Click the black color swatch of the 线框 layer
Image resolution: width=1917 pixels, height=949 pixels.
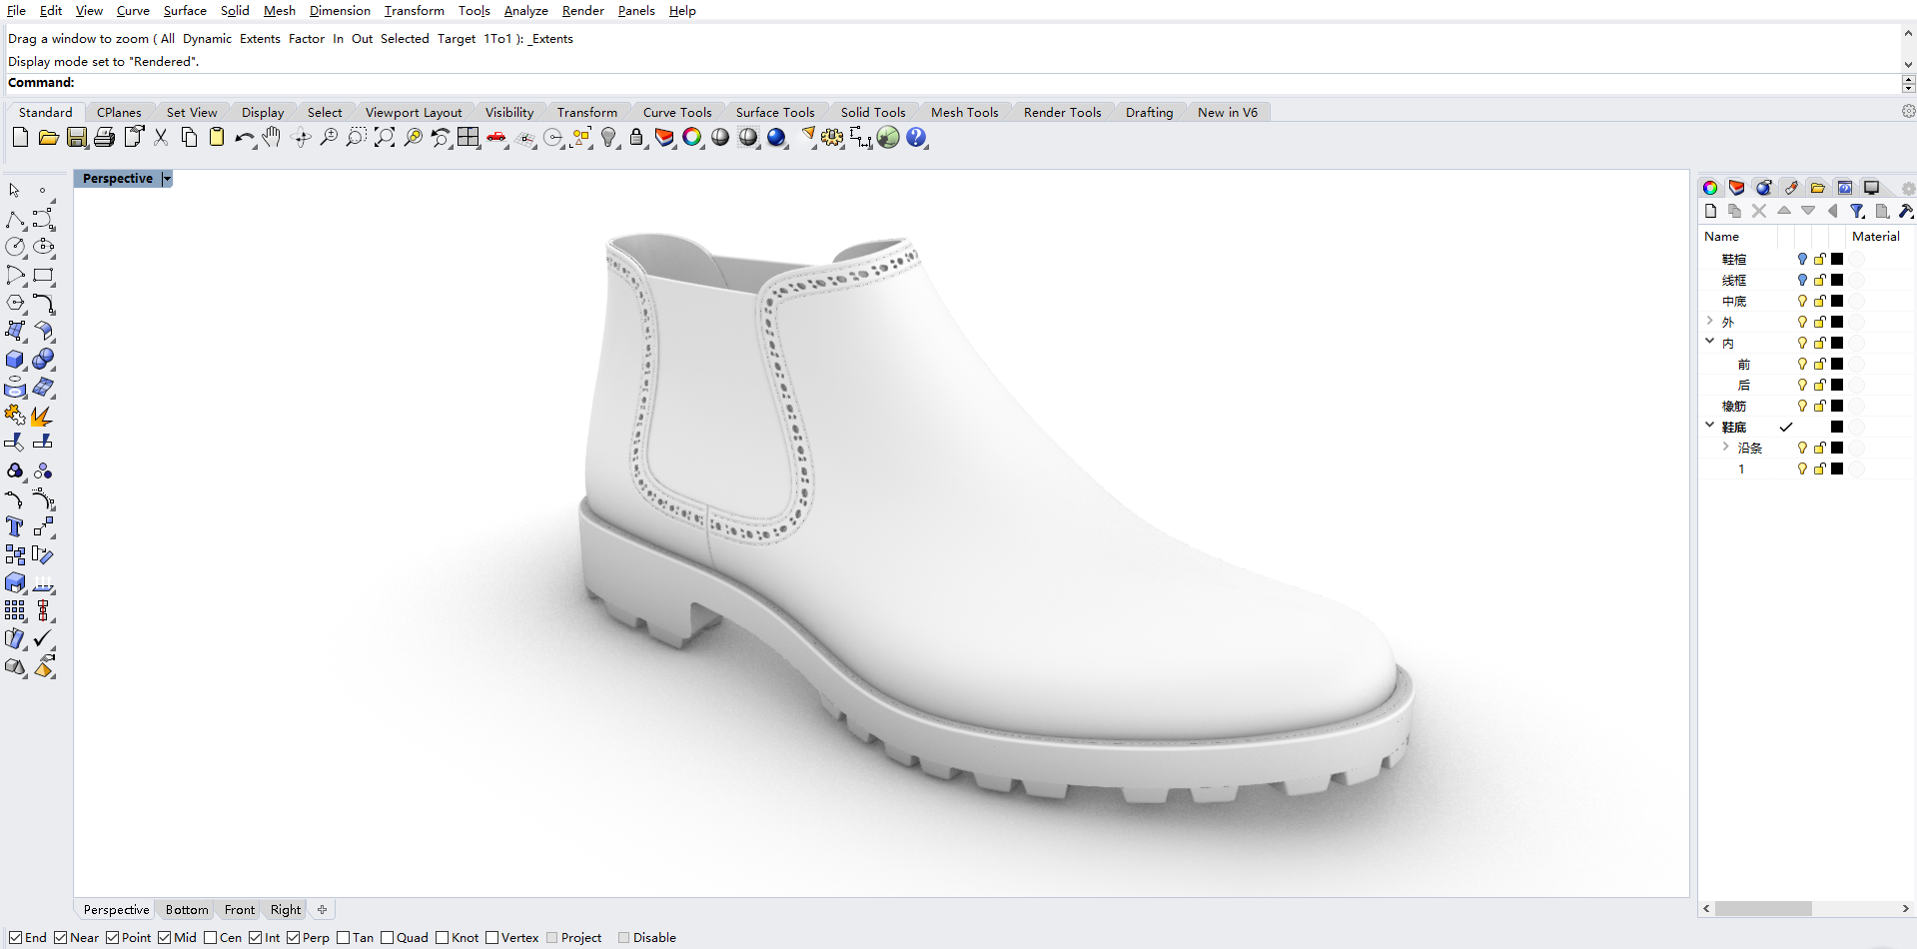pyautogui.click(x=1836, y=280)
